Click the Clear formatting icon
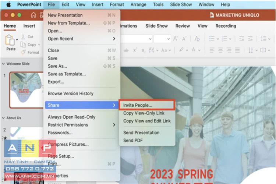The width and height of the screenshot is (276, 184). tap(197, 39)
